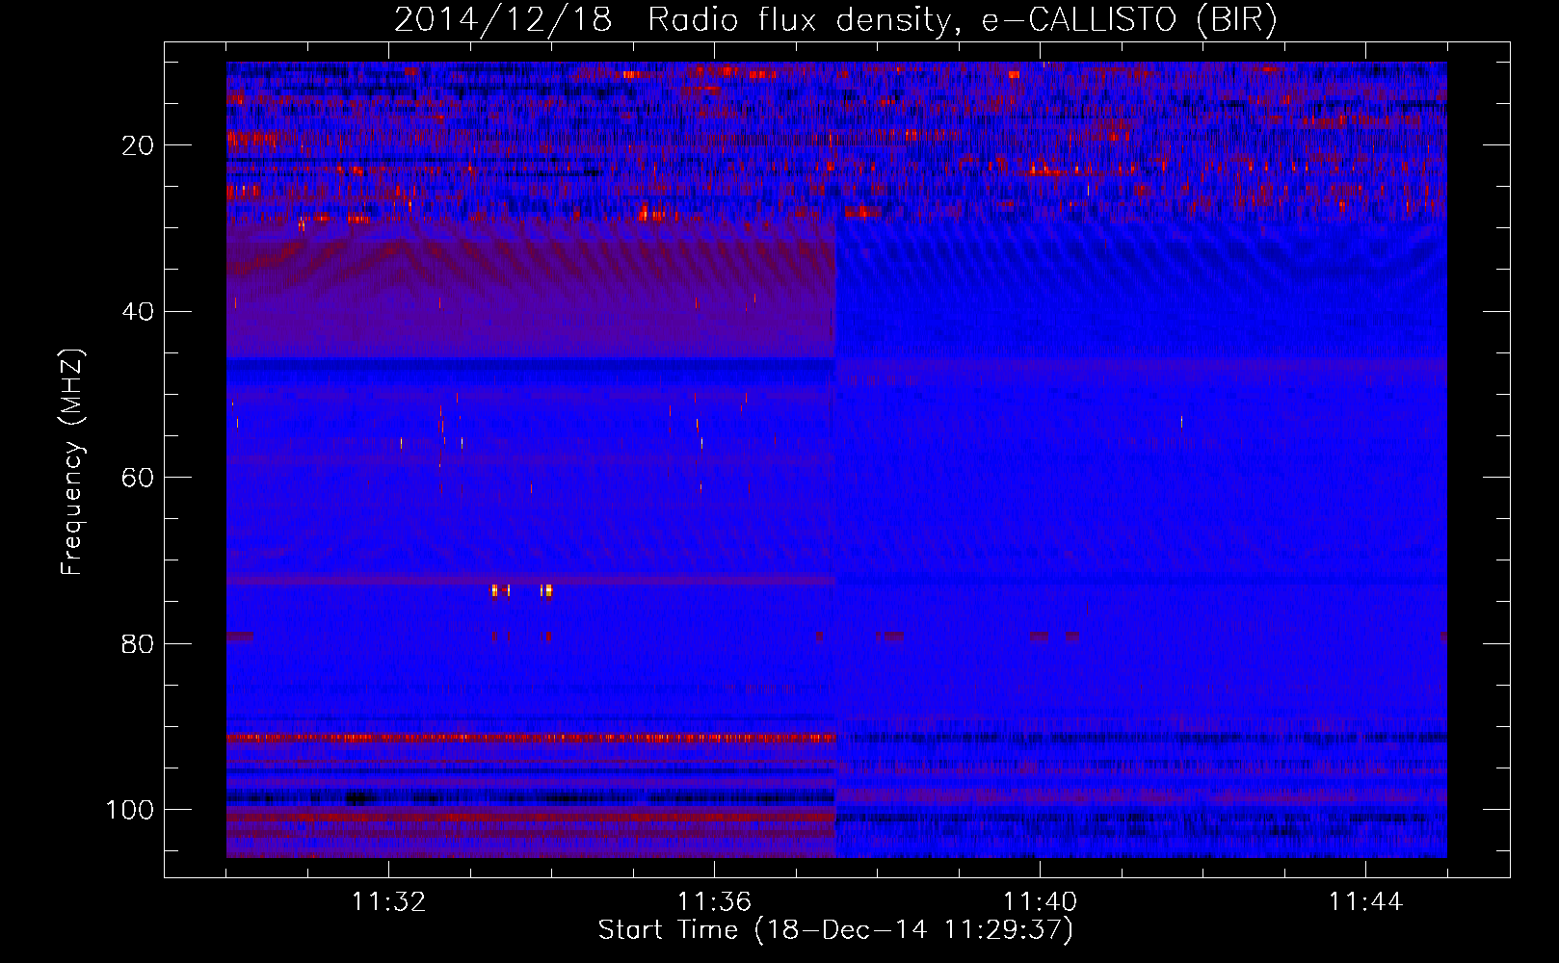Click the '11:32' time tick label
Viewport: 1559px width, 963px height.
(388, 902)
